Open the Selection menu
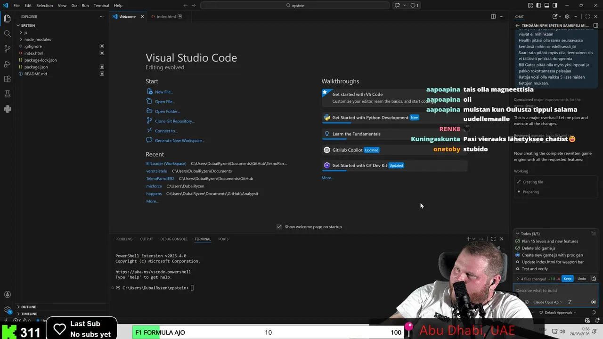Screen dimensions: 603x339 coord(44,6)
